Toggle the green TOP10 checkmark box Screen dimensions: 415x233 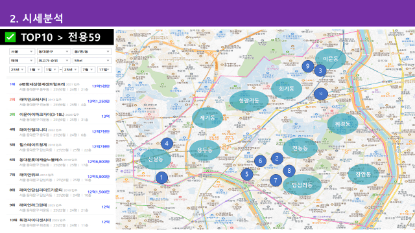[10, 37]
